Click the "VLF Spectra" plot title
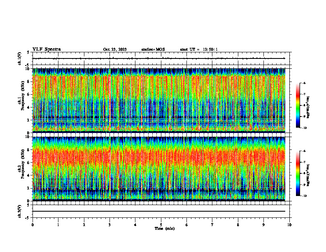The width and height of the screenshot is (326, 252). point(47,49)
